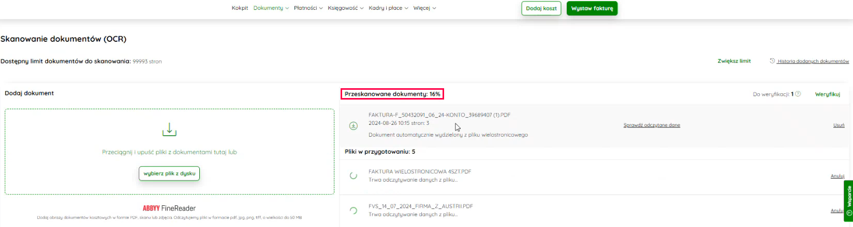Expand the Więcej menu
This screenshot has height=227, width=853.
[x=424, y=8]
